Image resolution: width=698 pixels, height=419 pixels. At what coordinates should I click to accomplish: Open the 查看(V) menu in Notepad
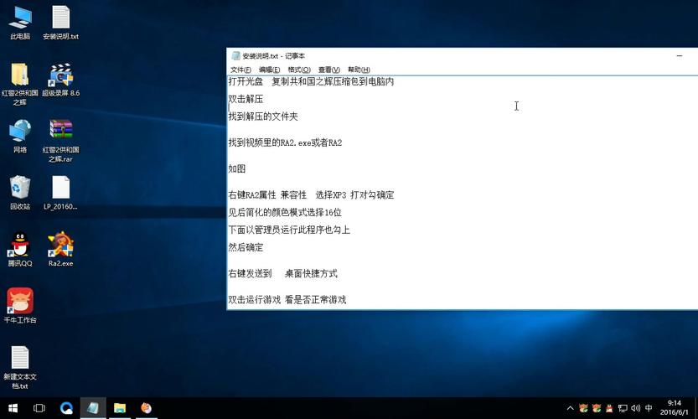(x=329, y=70)
